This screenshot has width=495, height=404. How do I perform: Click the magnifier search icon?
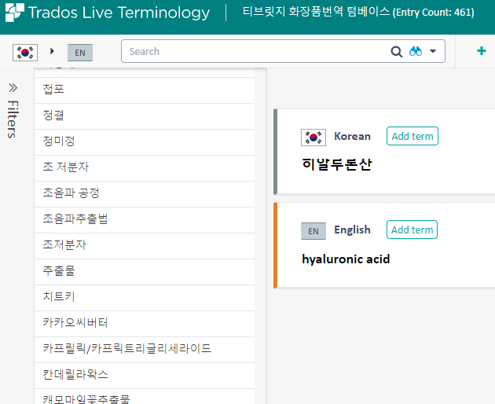click(x=396, y=52)
